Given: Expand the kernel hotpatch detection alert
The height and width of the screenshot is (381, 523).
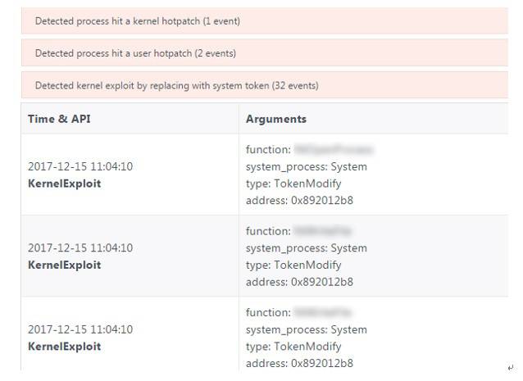Looking at the screenshot, I should [138, 21].
